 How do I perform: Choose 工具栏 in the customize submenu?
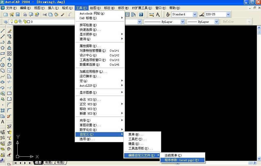tap(142, 139)
